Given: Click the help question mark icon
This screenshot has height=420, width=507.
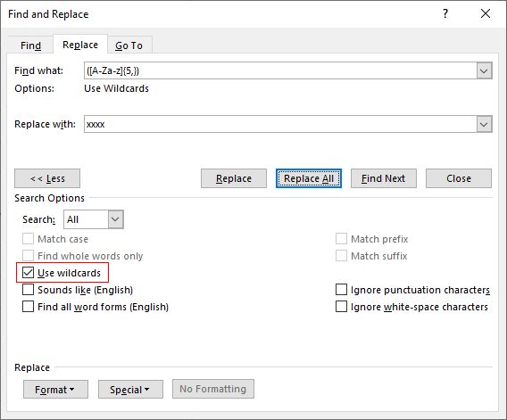Looking at the screenshot, I should [445, 14].
